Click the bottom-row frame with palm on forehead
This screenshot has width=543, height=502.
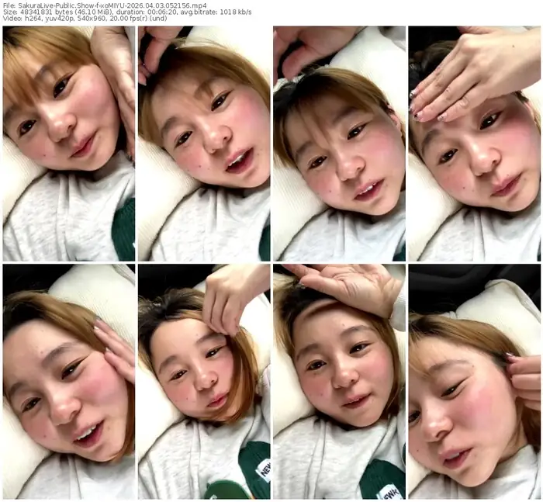point(339,381)
